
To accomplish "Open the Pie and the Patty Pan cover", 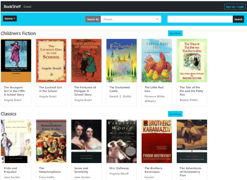I will pos(192,61).
